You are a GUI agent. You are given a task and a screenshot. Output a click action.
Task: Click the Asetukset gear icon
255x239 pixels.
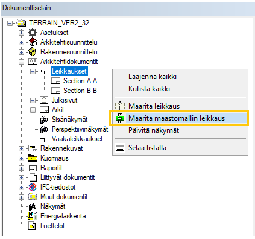[x=33, y=33]
